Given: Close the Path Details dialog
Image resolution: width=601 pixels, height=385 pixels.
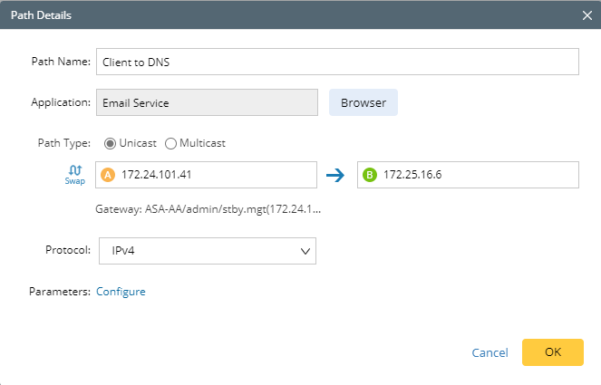Looking at the screenshot, I should (586, 15).
